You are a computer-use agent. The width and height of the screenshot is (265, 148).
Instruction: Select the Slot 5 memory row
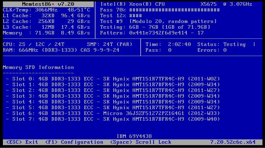(113, 107)
